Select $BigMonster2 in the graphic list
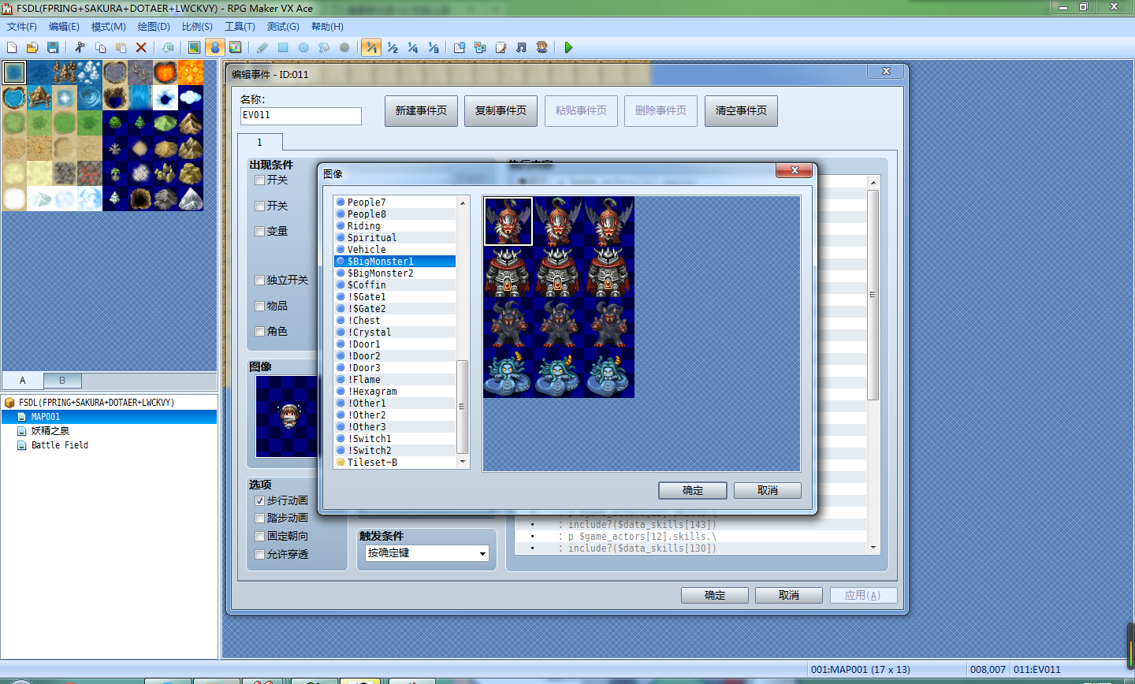The height and width of the screenshot is (684, 1135). coord(395,273)
